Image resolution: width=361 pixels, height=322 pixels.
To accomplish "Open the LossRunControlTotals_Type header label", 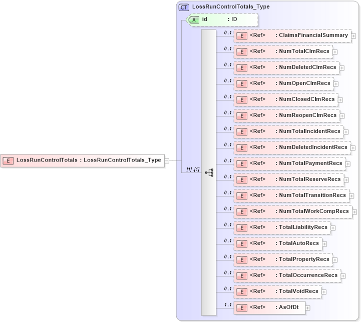I will 231,7.
